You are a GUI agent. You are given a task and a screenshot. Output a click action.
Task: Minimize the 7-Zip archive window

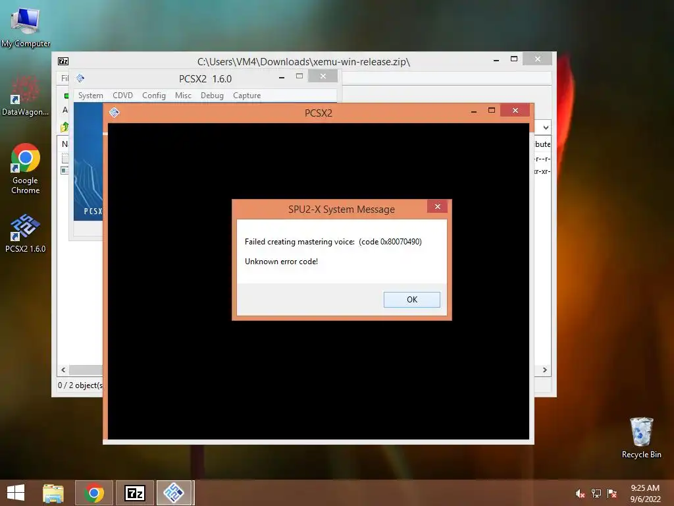click(x=496, y=60)
